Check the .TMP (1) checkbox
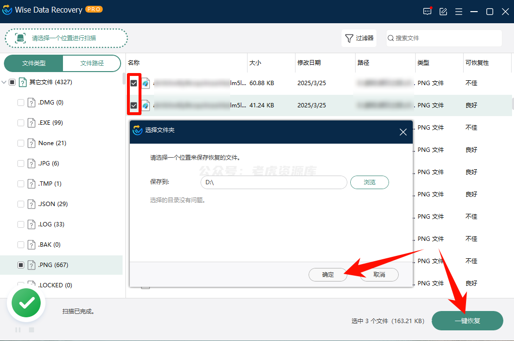The height and width of the screenshot is (341, 514). coord(21,184)
